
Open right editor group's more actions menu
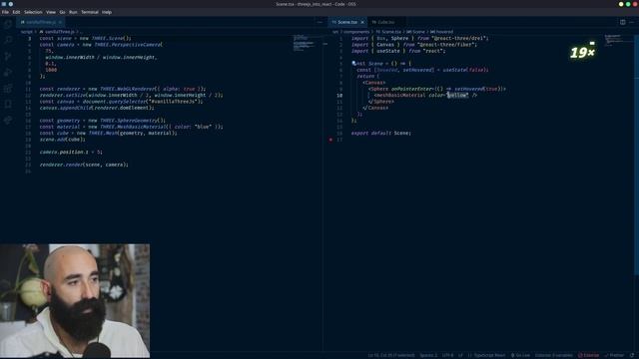click(x=632, y=22)
